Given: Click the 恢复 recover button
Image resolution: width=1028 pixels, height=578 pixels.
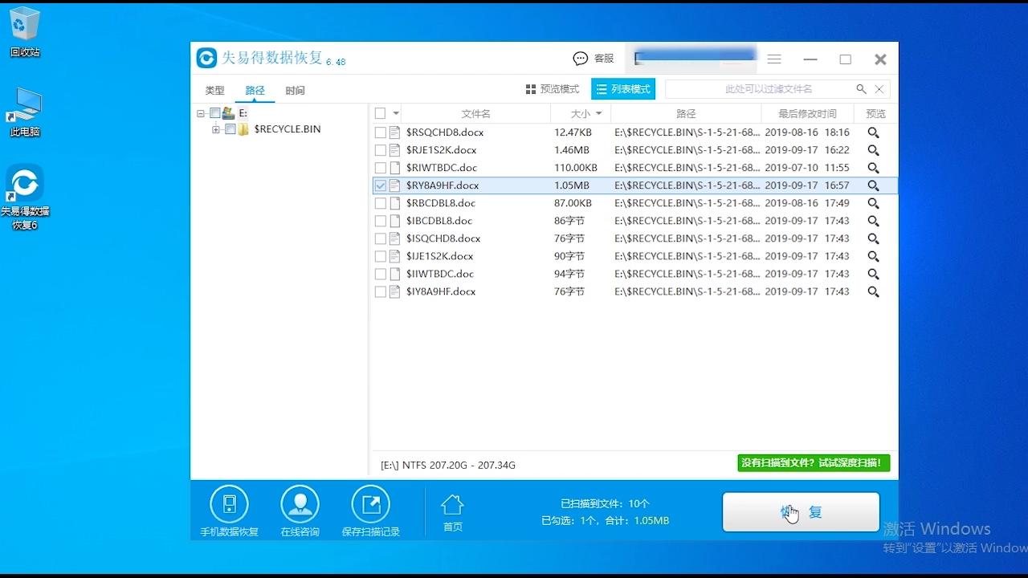Looking at the screenshot, I should click(x=800, y=511).
